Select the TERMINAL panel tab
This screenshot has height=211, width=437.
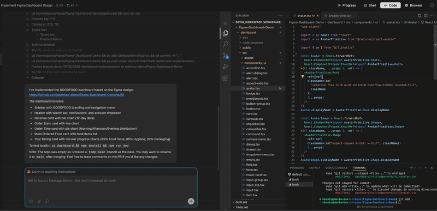coord(359,167)
